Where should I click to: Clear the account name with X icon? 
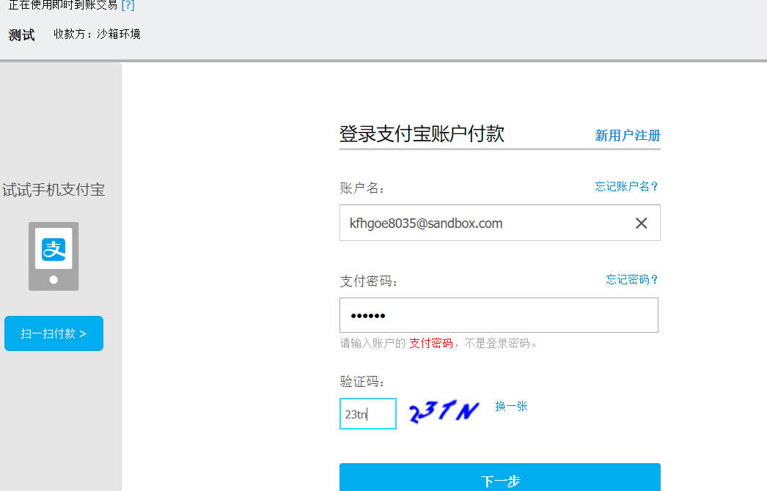point(642,223)
